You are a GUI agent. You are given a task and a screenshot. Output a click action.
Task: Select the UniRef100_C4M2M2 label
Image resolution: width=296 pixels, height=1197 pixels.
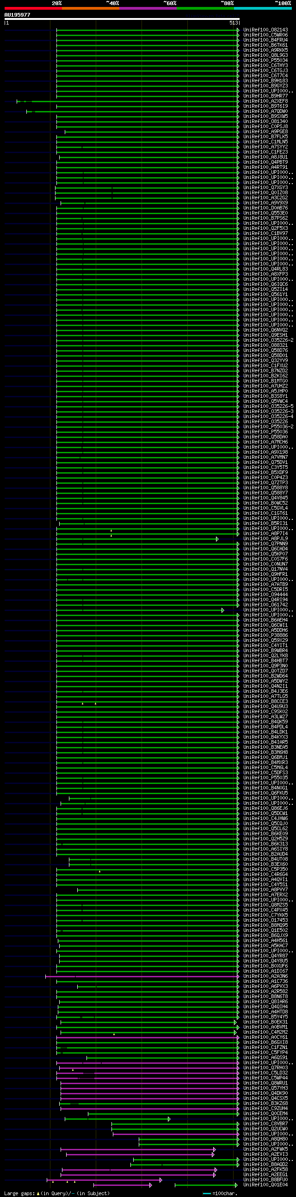click(x=265, y=1032)
